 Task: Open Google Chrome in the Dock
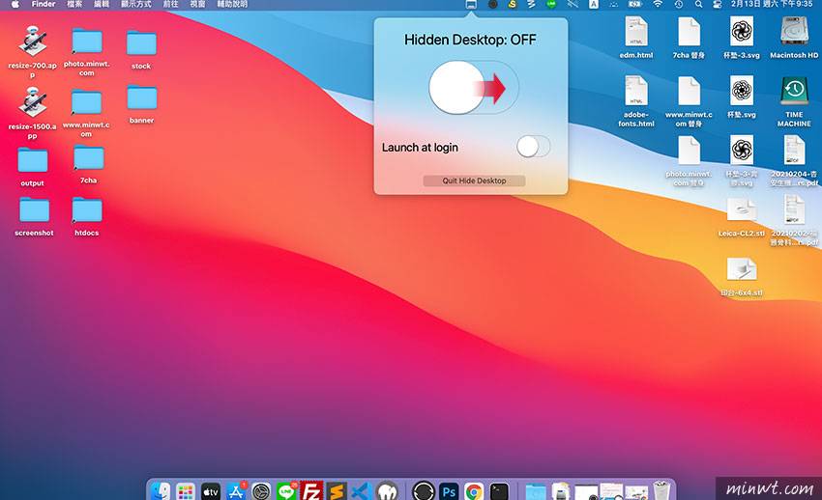474,491
